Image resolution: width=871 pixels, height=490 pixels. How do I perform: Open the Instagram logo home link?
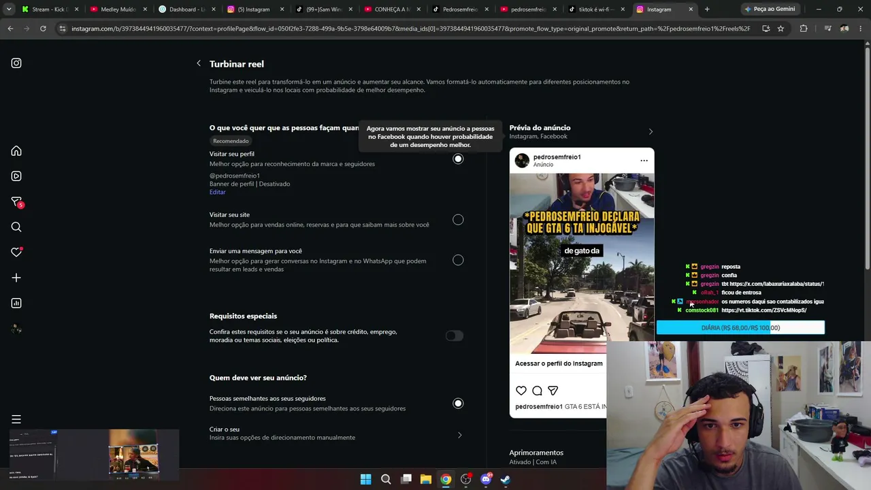click(x=16, y=63)
